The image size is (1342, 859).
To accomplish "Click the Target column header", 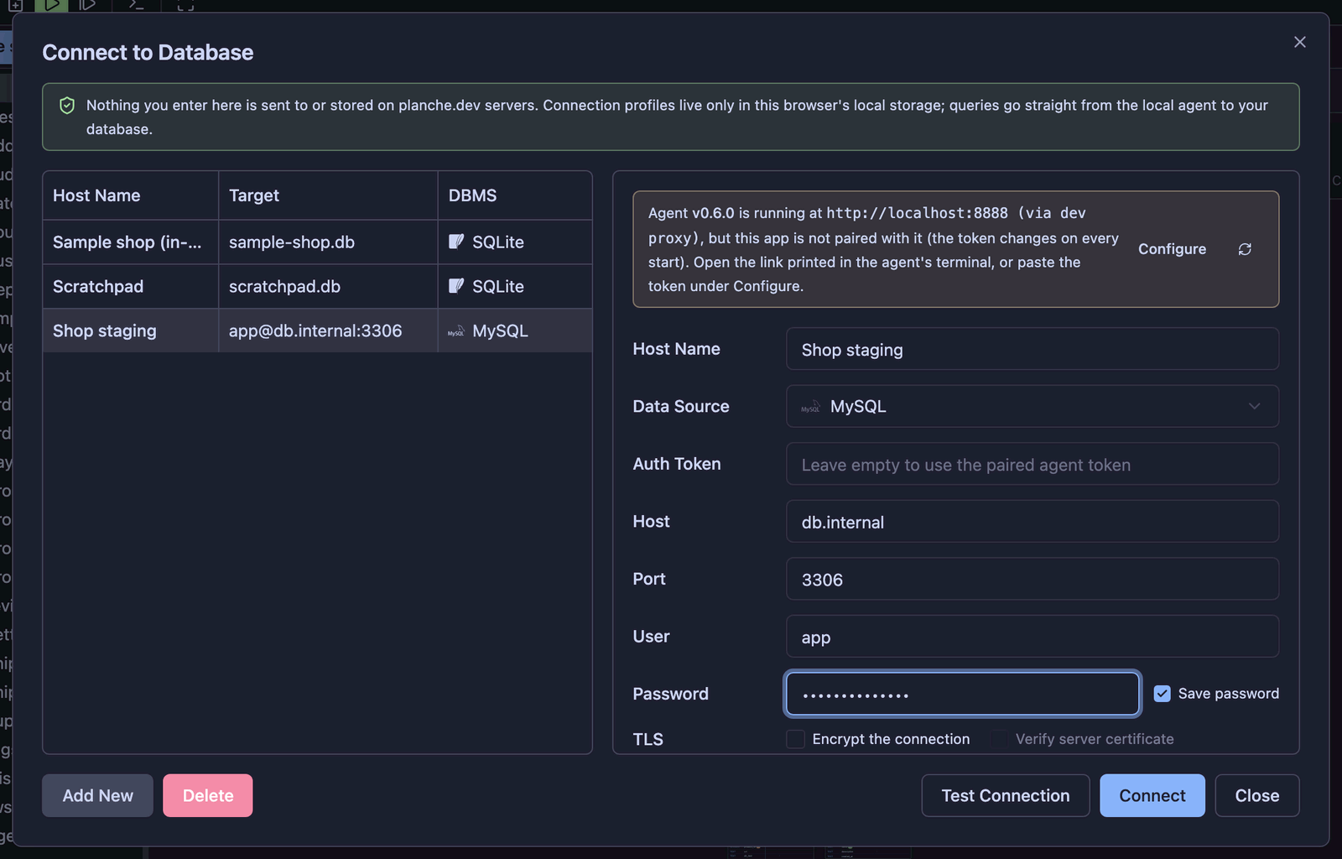I will (328, 195).
